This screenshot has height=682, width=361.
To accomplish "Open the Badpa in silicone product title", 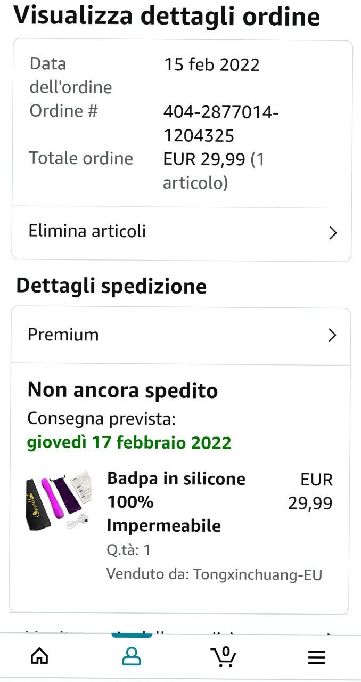I will point(176,502).
